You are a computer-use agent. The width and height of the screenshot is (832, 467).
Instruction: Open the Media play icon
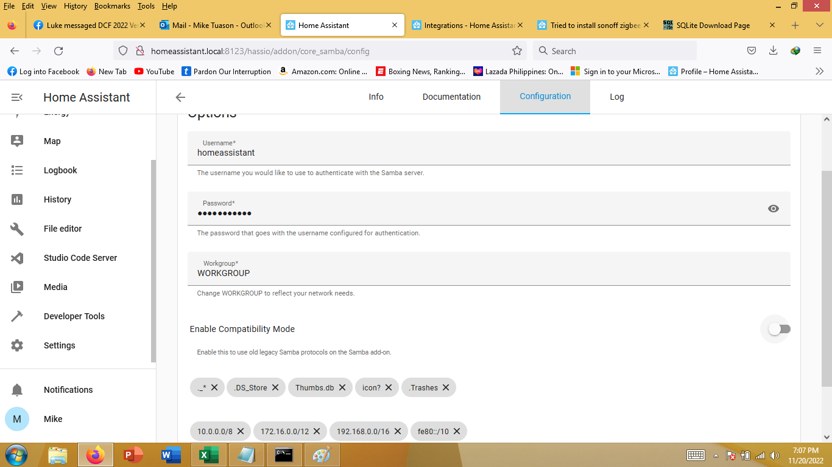click(x=17, y=287)
